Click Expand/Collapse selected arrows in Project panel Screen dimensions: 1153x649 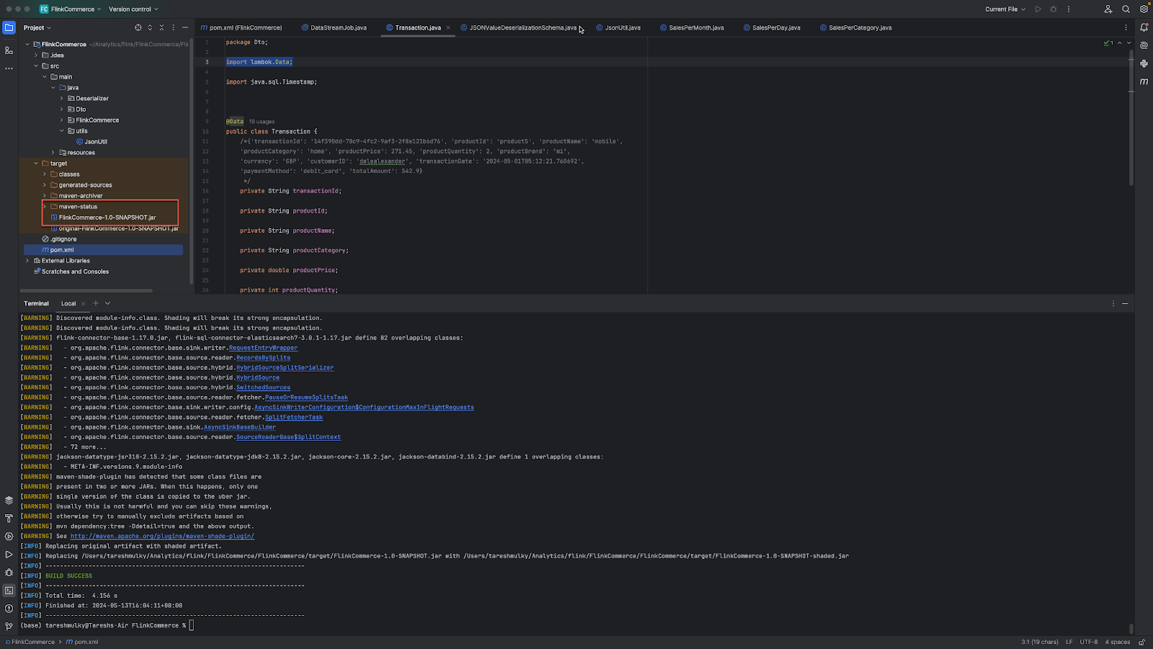point(150,27)
